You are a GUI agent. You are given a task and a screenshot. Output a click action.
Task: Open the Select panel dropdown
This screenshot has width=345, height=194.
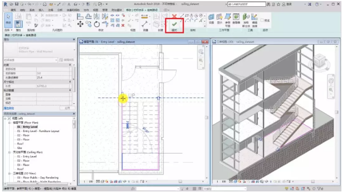(x=8, y=30)
